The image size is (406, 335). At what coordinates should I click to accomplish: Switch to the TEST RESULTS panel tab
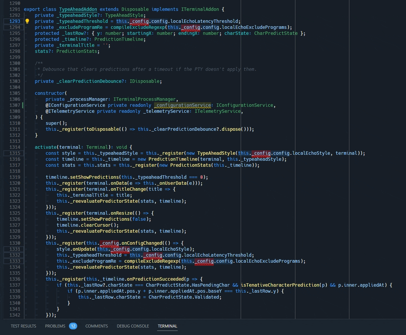point(23,326)
